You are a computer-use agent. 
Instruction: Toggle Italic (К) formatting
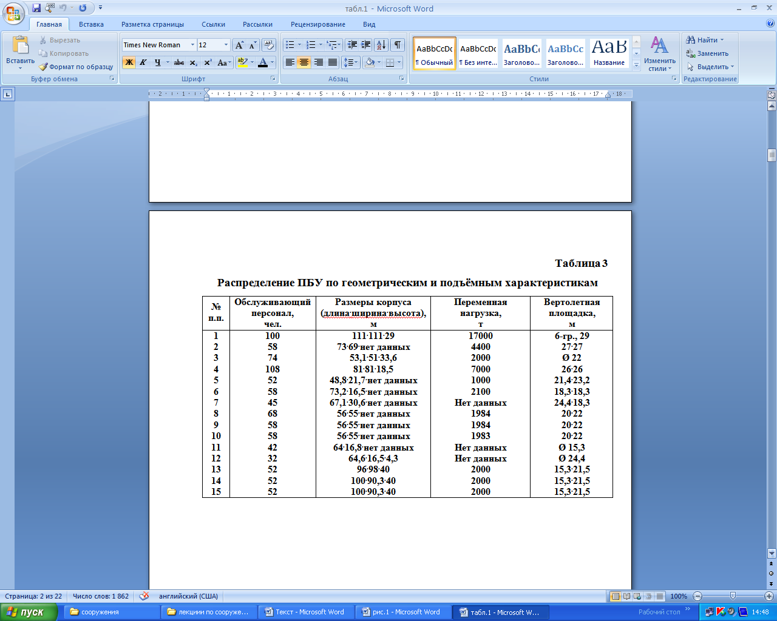143,62
